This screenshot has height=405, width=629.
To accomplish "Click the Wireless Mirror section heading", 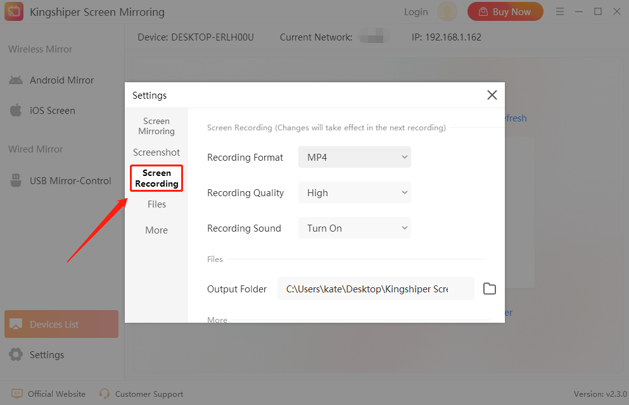I will [x=40, y=49].
